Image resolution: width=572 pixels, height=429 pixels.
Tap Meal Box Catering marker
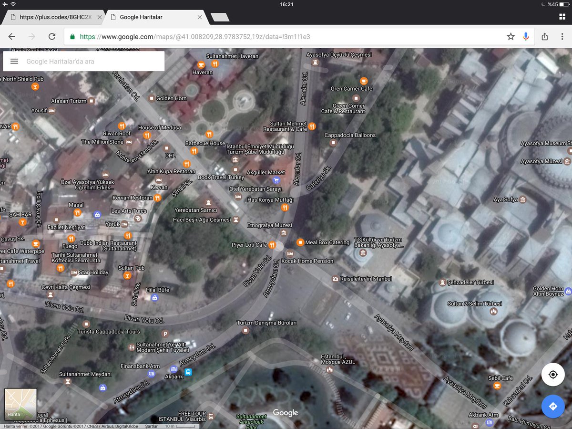click(300, 242)
